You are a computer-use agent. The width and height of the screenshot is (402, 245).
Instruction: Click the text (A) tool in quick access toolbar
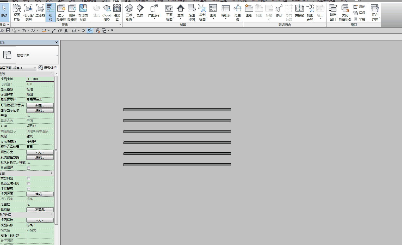(66, 31)
